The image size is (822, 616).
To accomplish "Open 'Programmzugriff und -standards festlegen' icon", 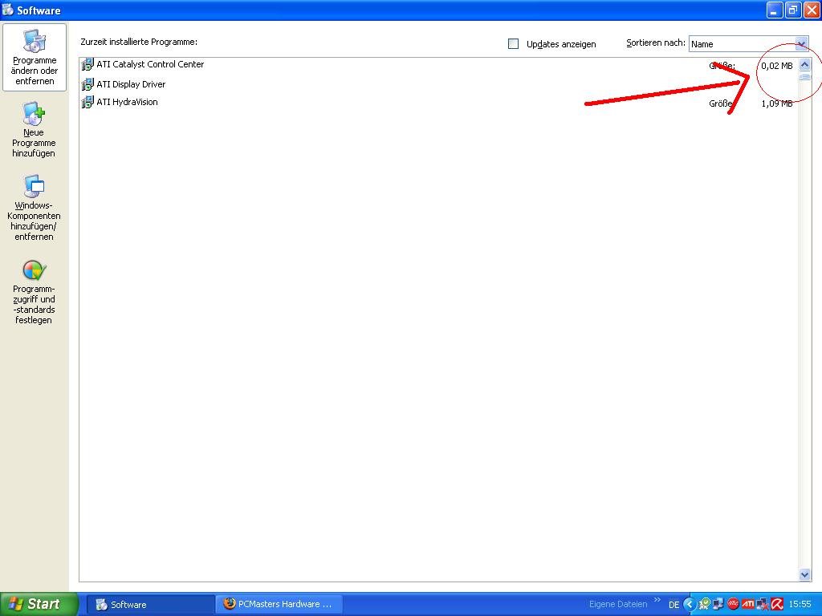I will (34, 292).
